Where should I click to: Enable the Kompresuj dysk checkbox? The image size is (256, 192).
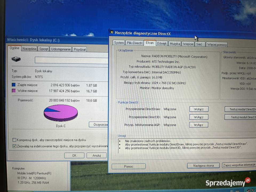click(14, 140)
